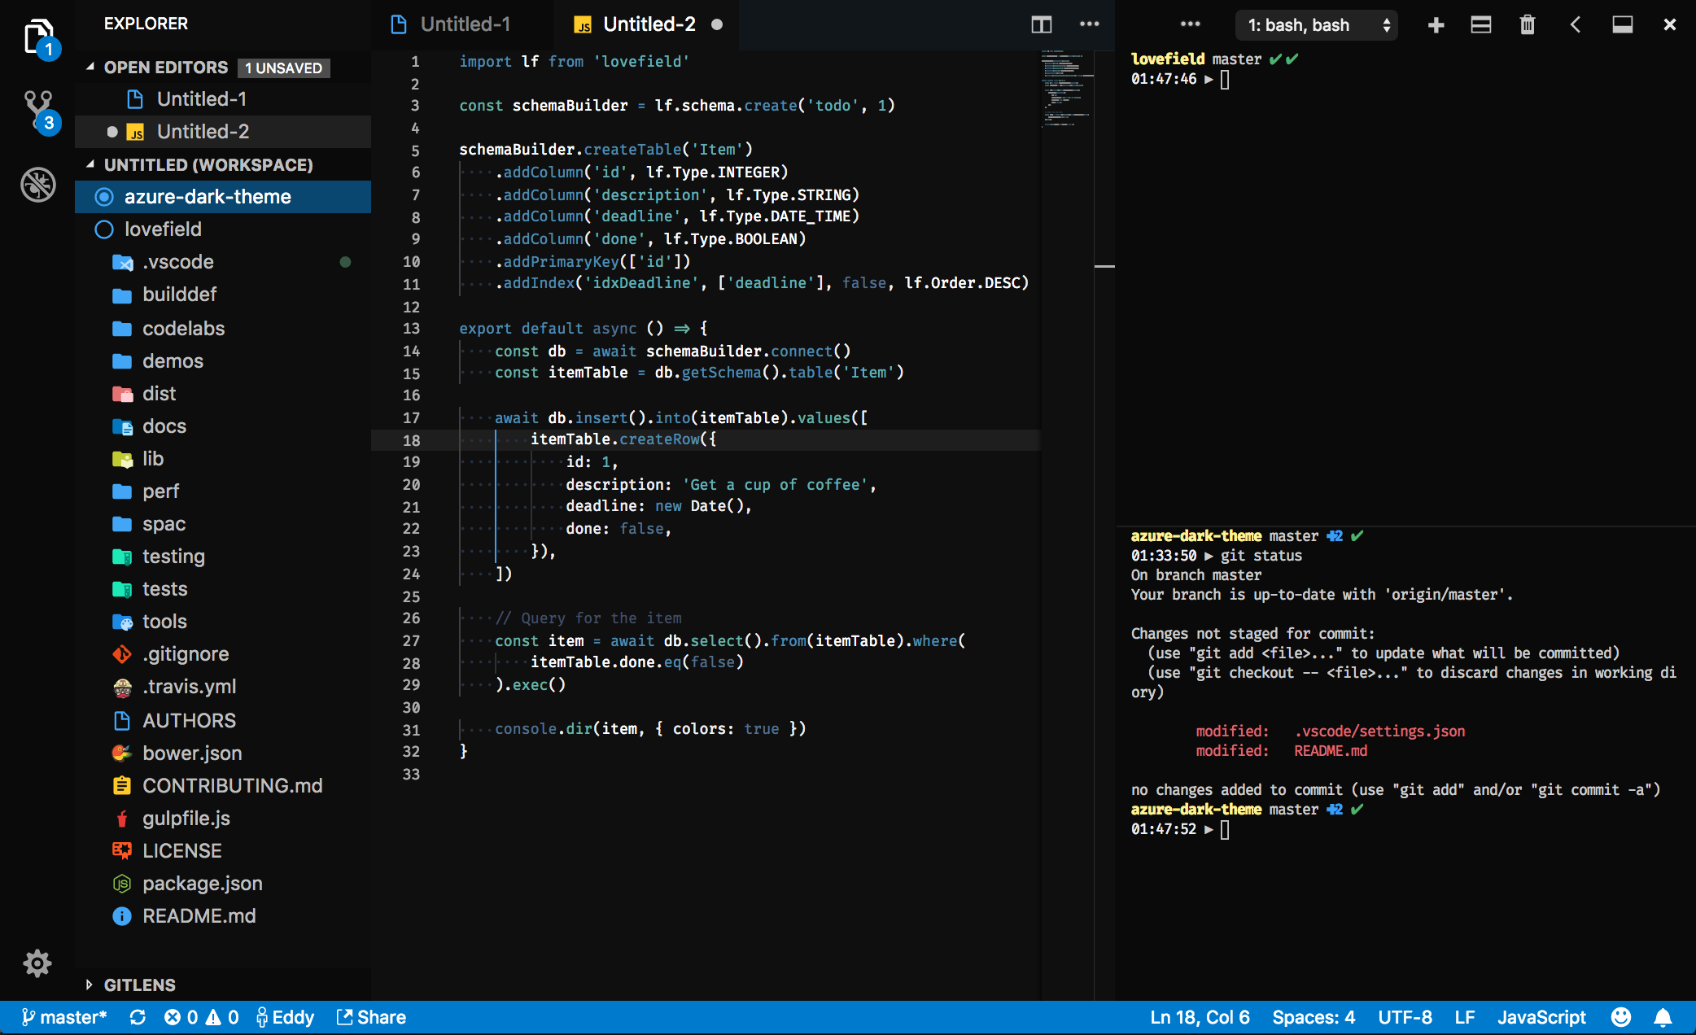Open the Source Control view
1696x1035 pixels.
pos(38,110)
